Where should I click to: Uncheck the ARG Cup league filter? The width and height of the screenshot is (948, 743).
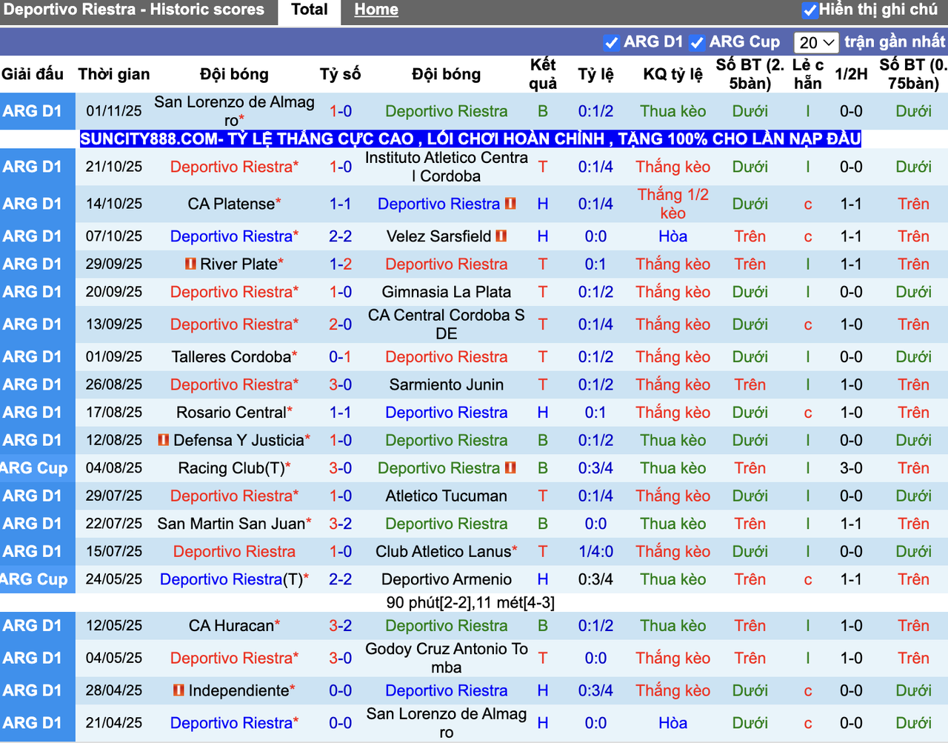coord(697,43)
